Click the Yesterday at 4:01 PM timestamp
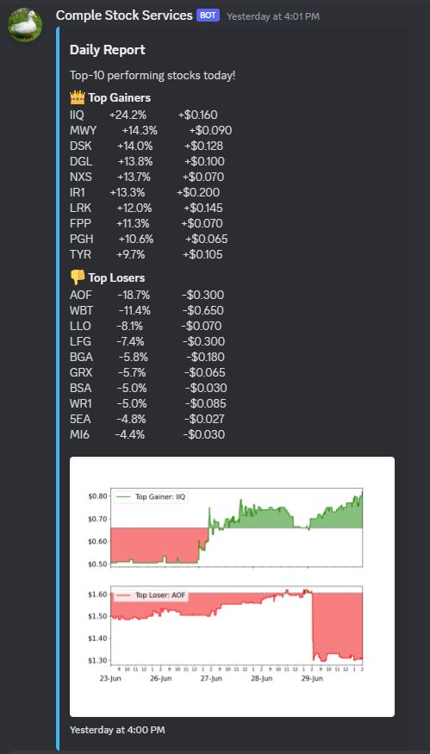This screenshot has height=754, width=430. (x=272, y=16)
